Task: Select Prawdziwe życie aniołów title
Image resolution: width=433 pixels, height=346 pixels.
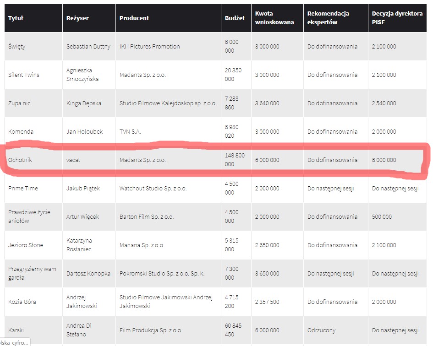Action: tap(29, 216)
